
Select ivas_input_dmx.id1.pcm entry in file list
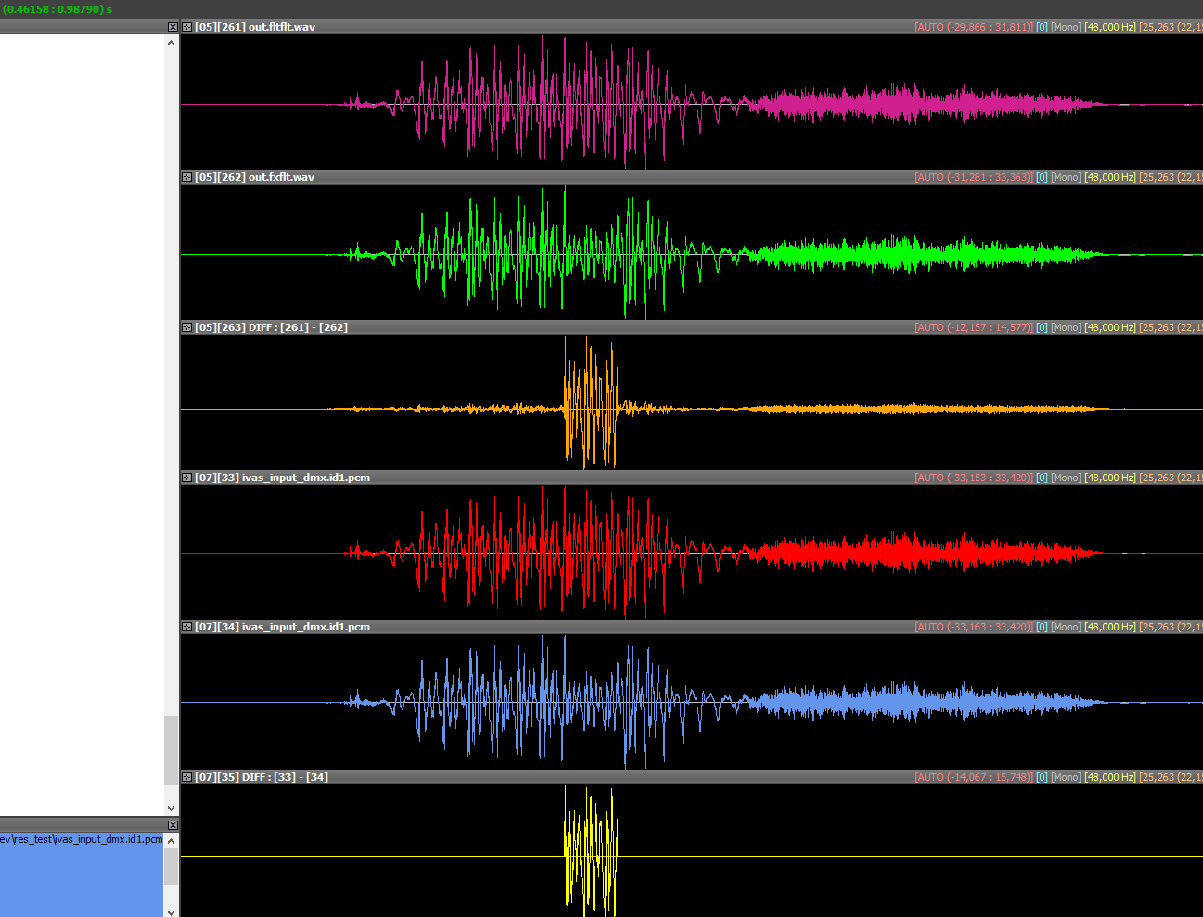tap(81, 839)
